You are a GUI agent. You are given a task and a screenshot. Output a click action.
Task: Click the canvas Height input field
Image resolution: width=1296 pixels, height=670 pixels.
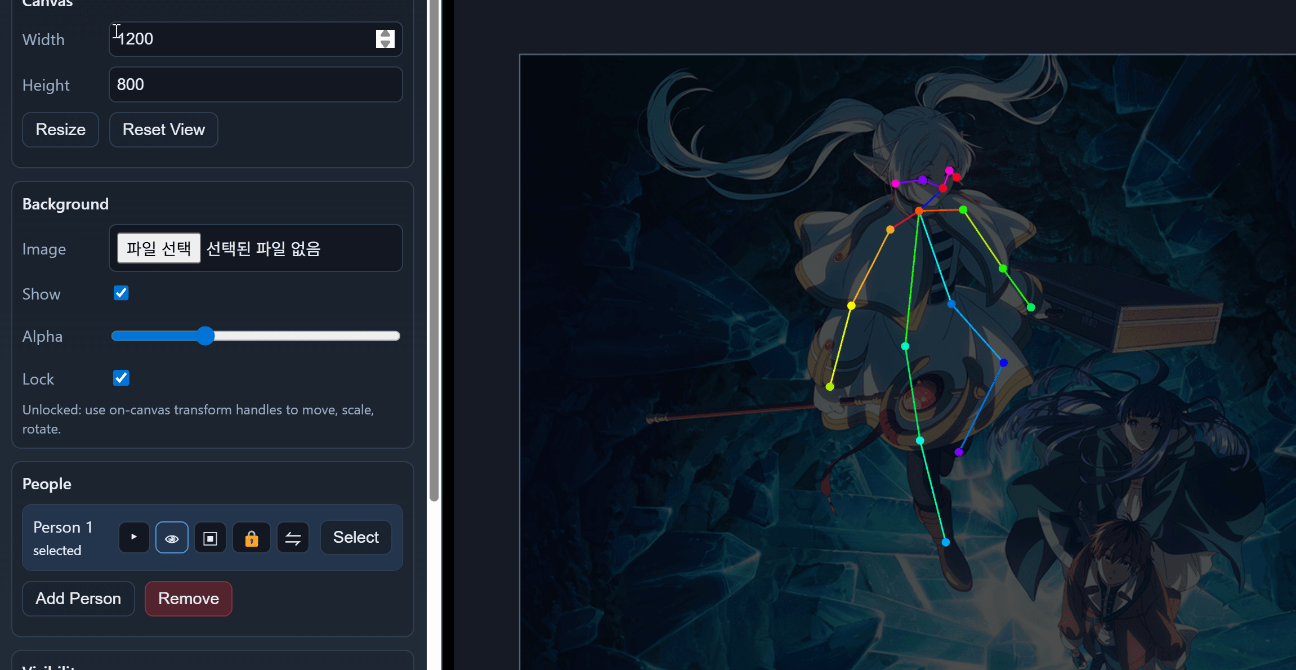click(255, 84)
